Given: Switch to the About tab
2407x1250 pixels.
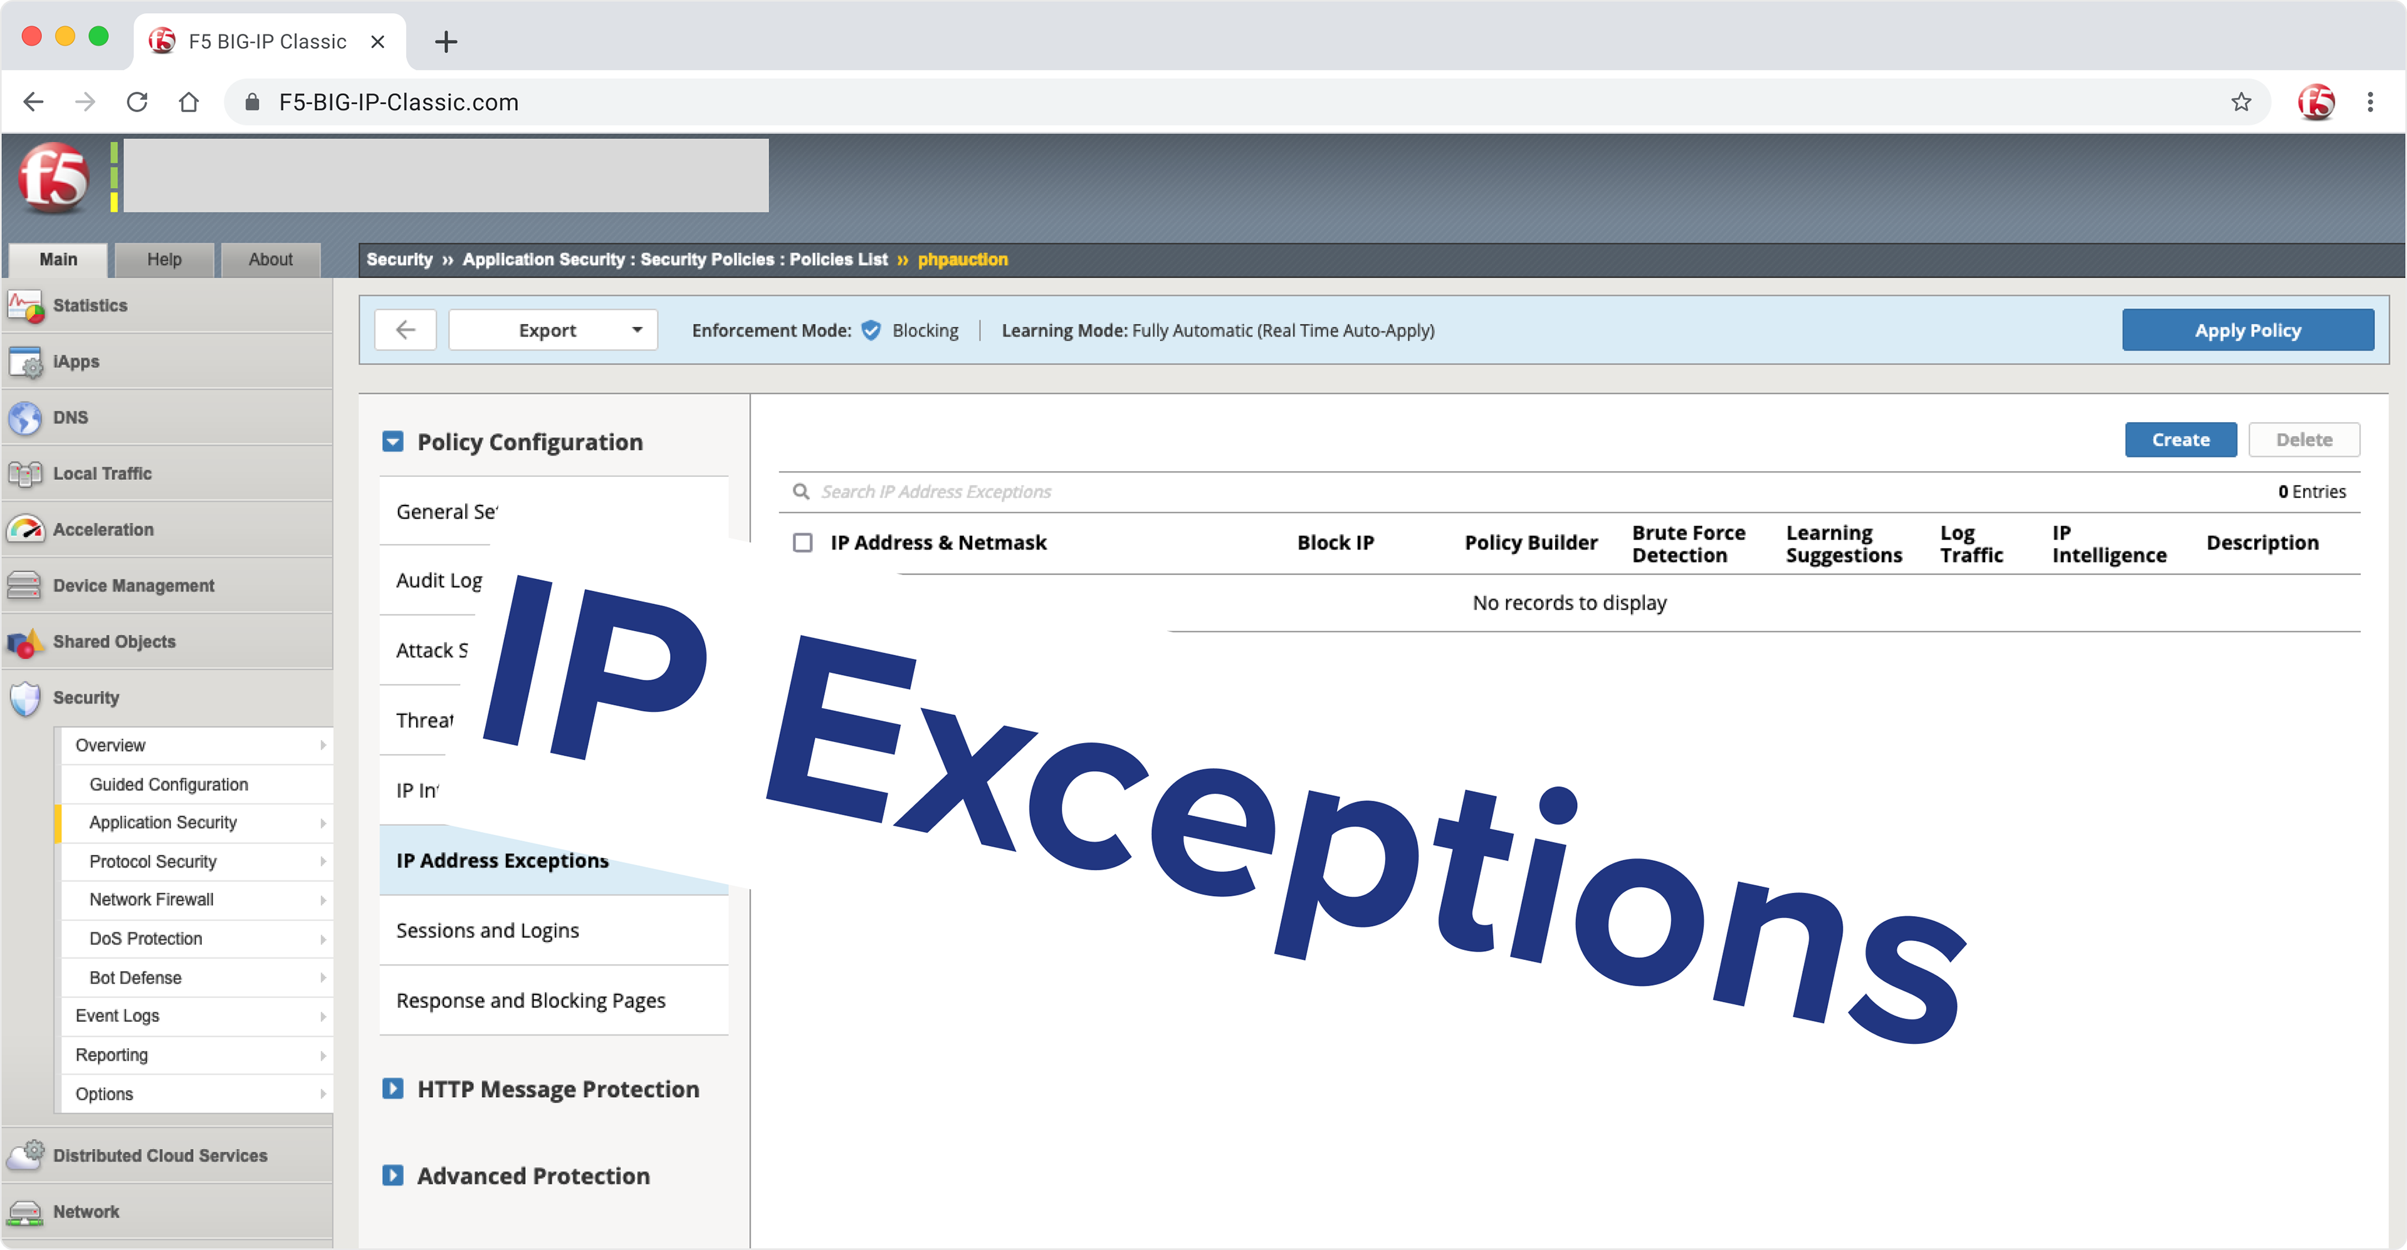Looking at the screenshot, I should [x=271, y=260].
